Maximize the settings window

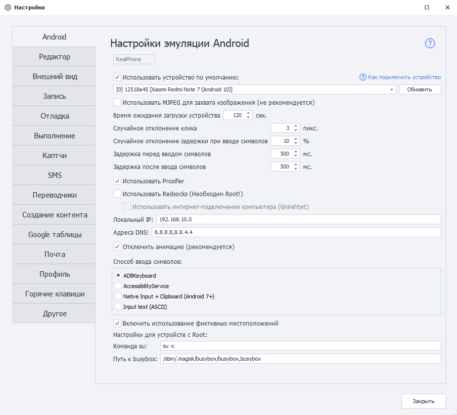click(426, 7)
